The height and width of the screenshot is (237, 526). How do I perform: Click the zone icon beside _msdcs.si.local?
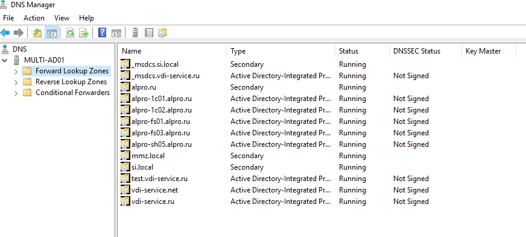click(125, 64)
